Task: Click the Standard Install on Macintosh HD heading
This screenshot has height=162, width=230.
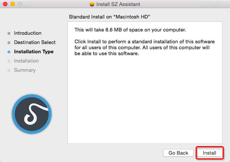Action: [x=109, y=17]
